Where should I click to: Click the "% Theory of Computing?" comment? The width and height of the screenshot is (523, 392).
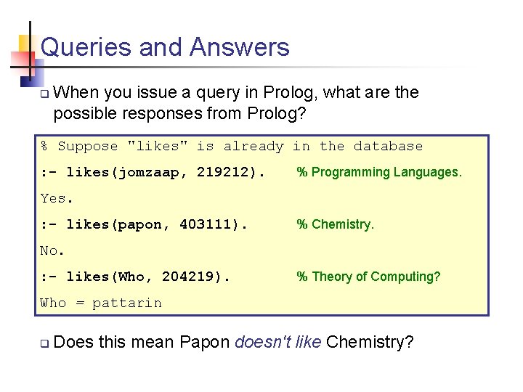[368, 277]
